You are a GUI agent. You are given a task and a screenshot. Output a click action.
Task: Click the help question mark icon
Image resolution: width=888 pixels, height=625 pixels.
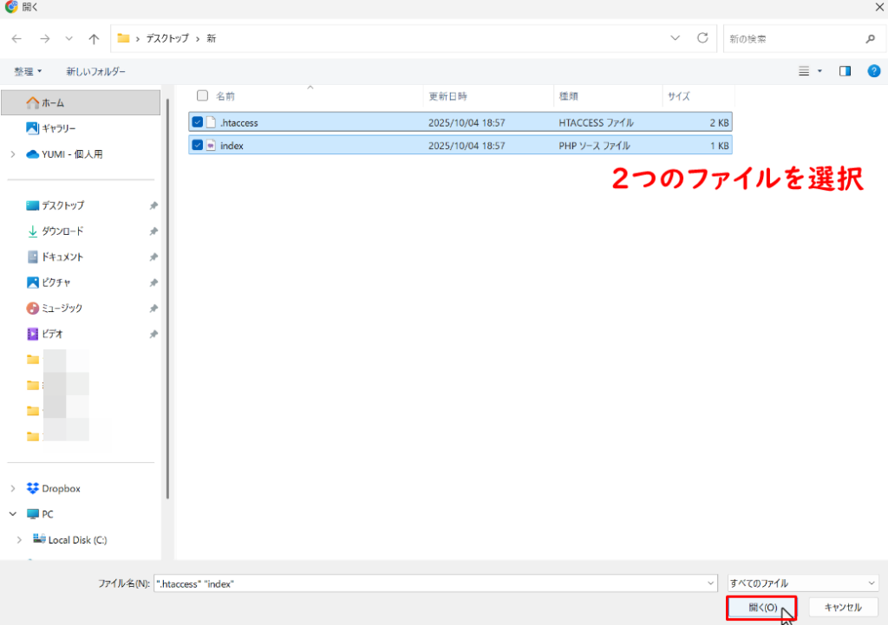click(873, 71)
